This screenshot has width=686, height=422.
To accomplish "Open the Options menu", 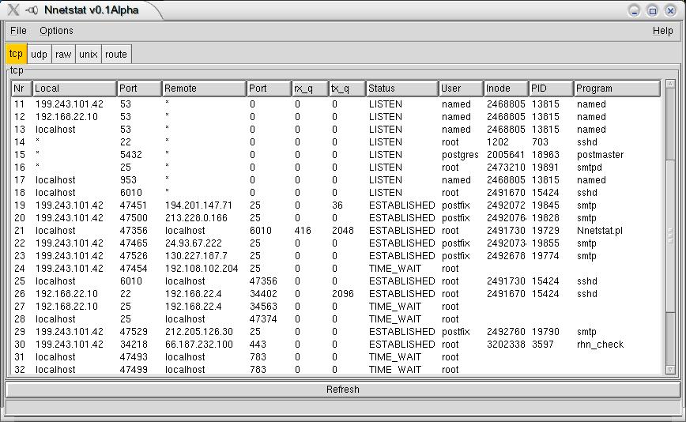I will 56,31.
